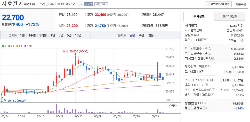The height and width of the screenshot is (122, 250).
Task: Click the 전일 value 23,100
Action: click(x=72, y=15)
